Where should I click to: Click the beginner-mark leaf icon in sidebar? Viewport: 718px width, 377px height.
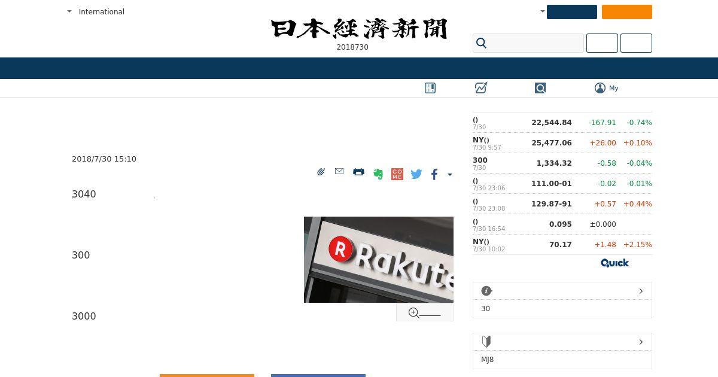tap(486, 342)
